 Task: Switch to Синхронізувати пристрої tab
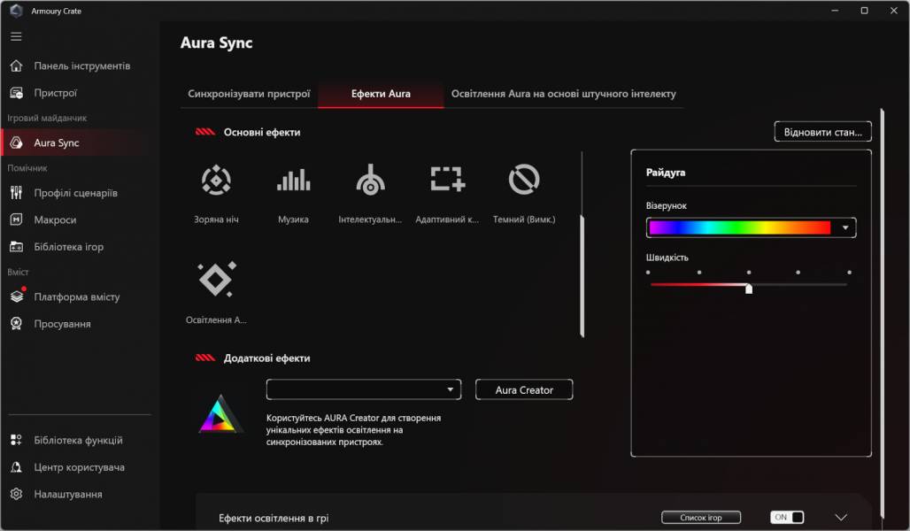249,94
